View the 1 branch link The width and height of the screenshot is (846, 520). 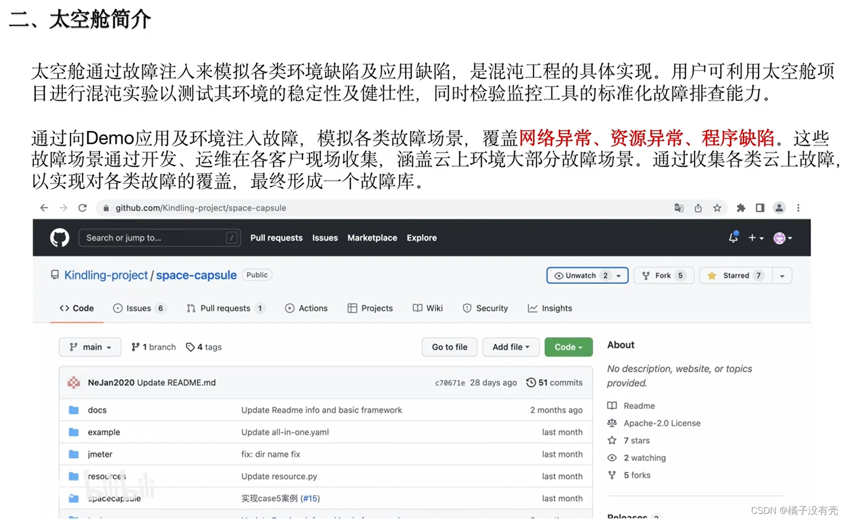pyautogui.click(x=153, y=347)
